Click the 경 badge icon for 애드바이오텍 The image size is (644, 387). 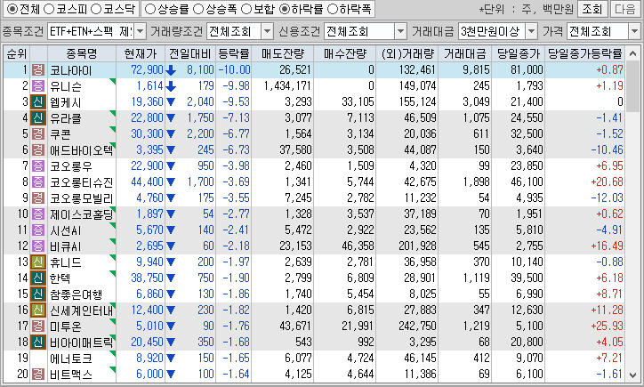pyautogui.click(x=38, y=150)
